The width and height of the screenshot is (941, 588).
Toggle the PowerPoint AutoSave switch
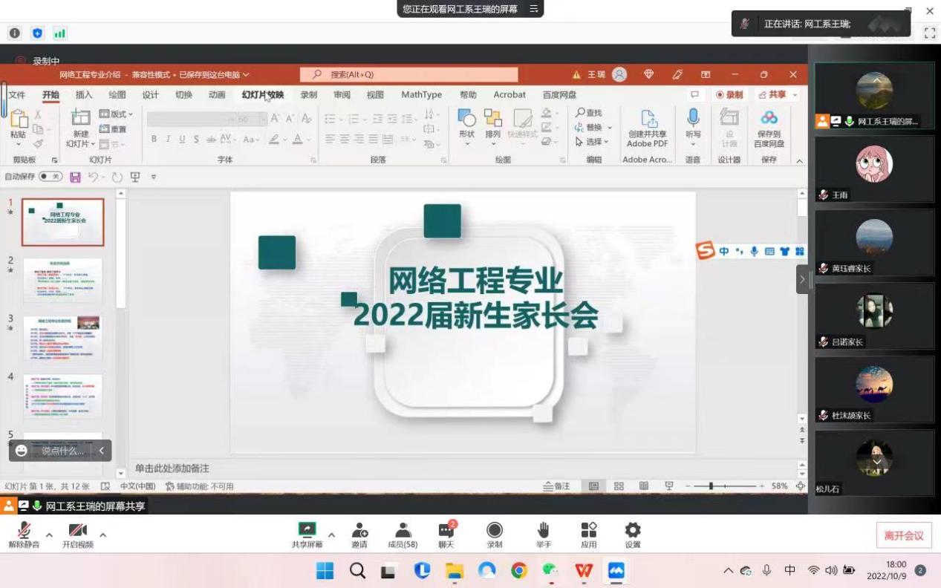click(51, 177)
